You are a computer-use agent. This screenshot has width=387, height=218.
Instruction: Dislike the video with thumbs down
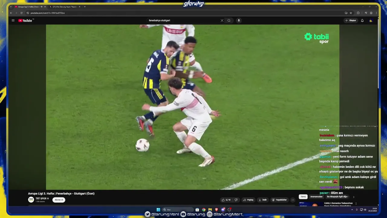(x=236, y=200)
